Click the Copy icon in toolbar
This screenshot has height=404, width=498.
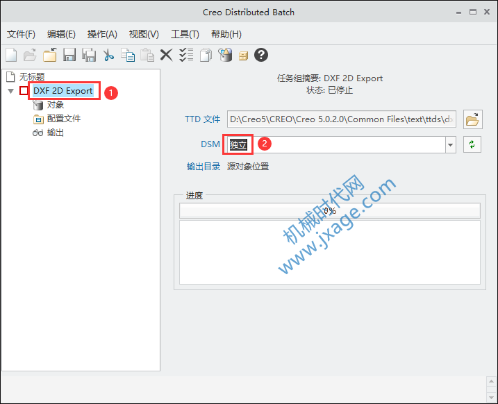128,55
